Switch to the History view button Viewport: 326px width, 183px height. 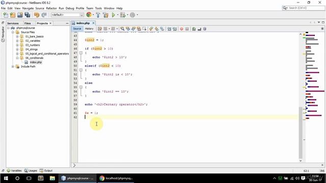(x=89, y=28)
